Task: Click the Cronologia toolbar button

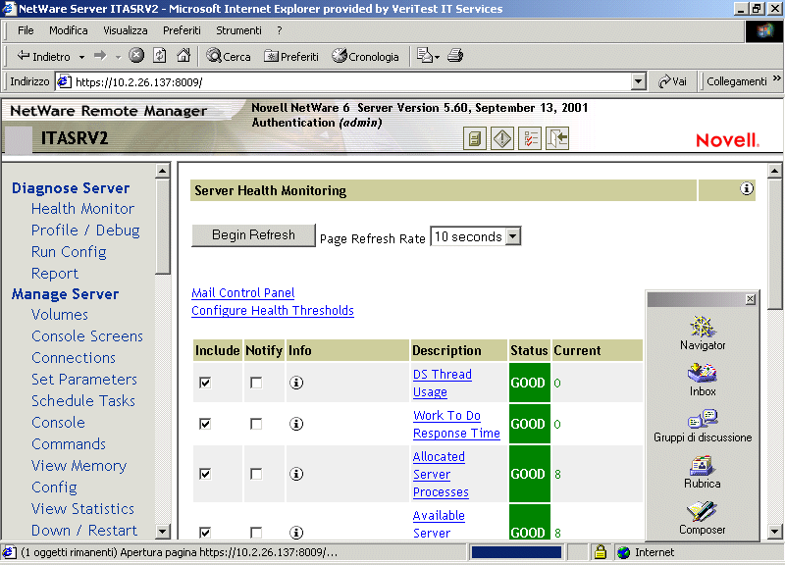Action: pos(364,56)
